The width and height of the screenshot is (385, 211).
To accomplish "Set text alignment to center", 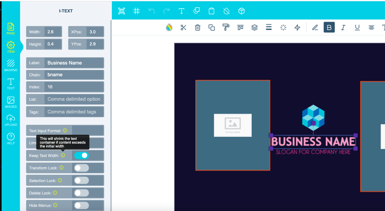I will [x=371, y=27].
